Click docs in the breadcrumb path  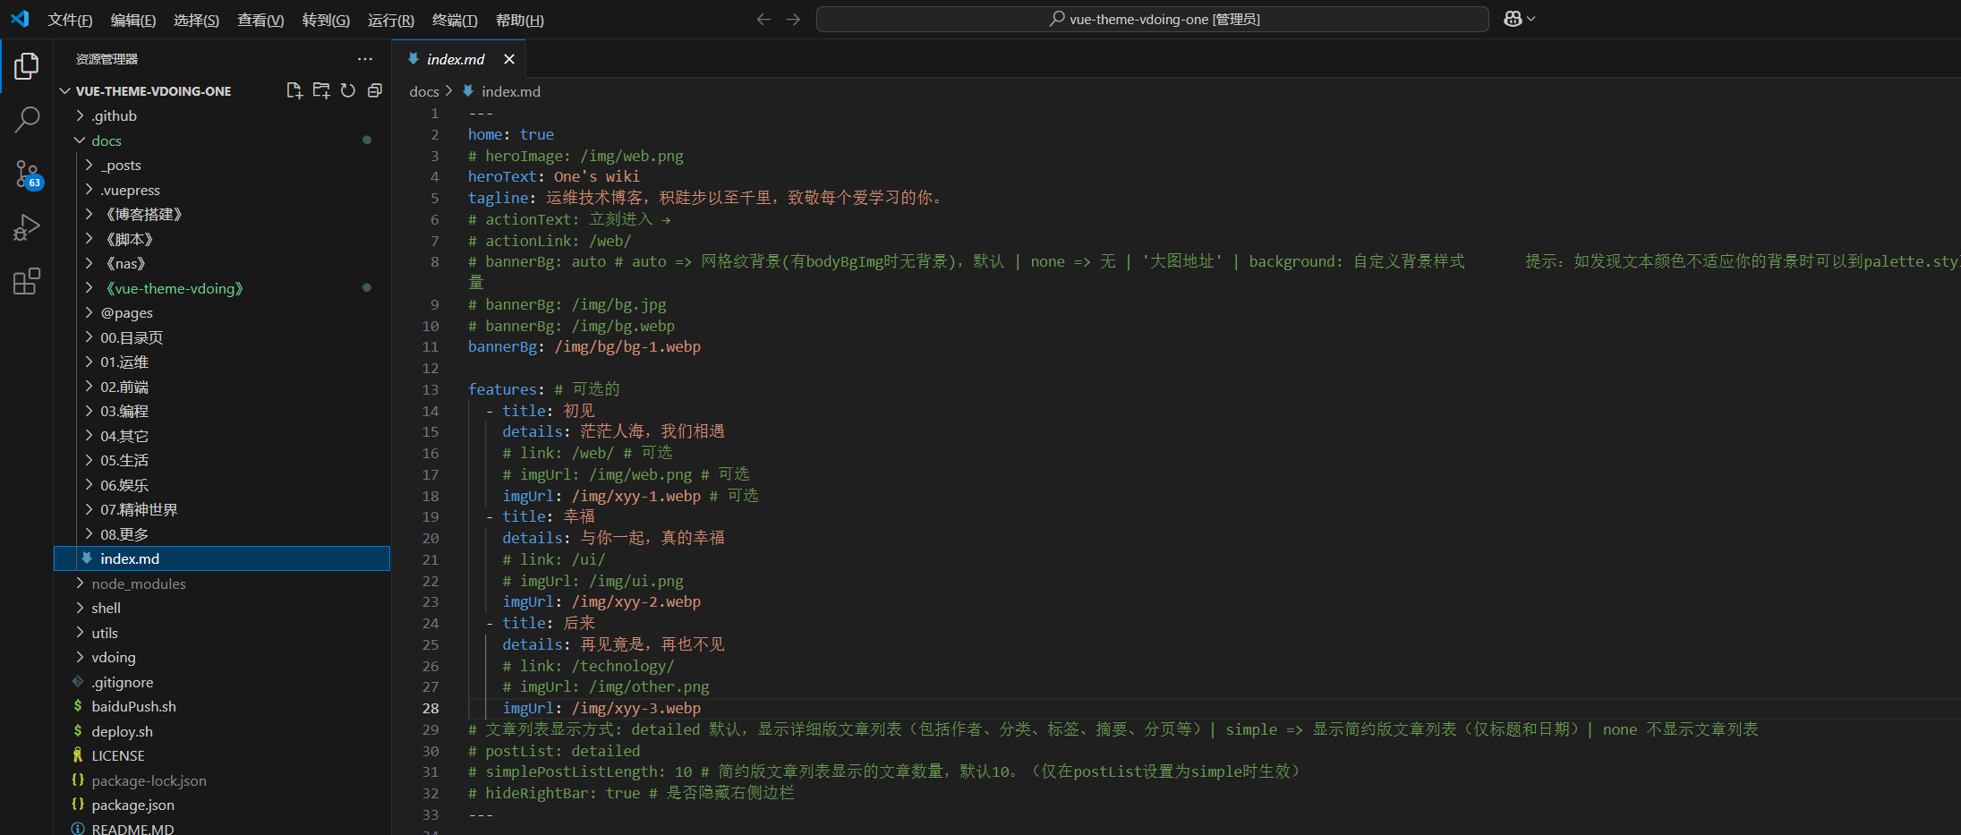tap(424, 91)
